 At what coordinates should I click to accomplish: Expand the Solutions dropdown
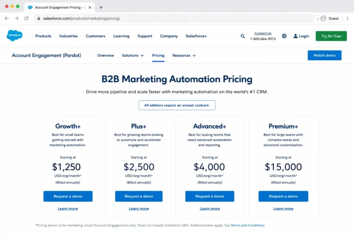[133, 56]
